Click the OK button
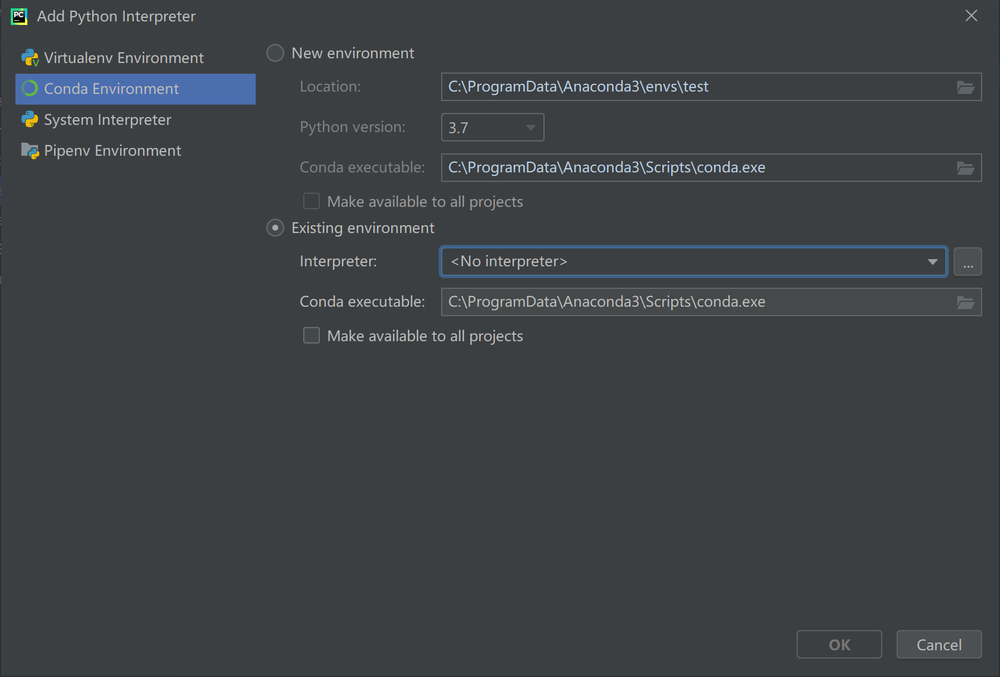 click(839, 644)
